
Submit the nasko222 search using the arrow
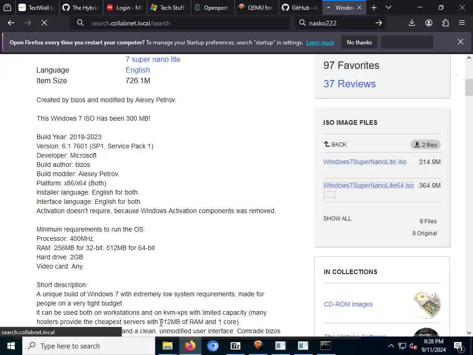coord(379,23)
